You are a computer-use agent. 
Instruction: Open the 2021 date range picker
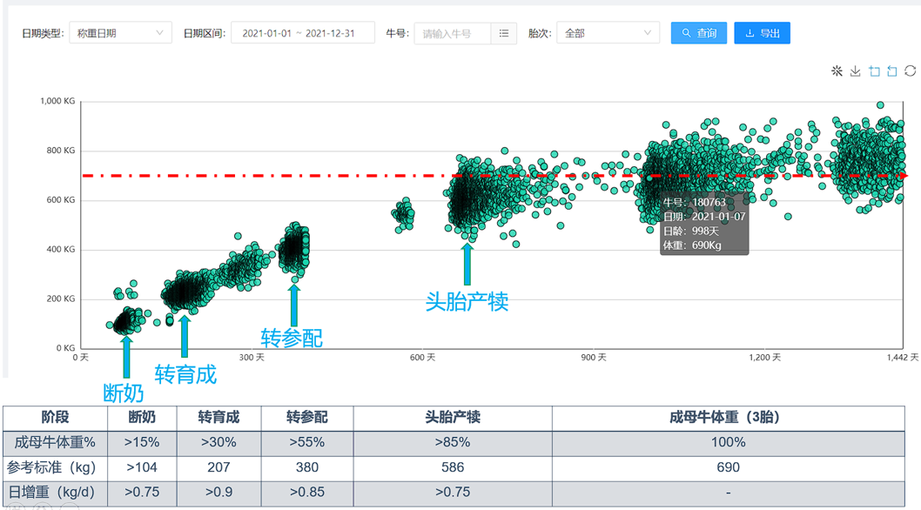(x=302, y=32)
